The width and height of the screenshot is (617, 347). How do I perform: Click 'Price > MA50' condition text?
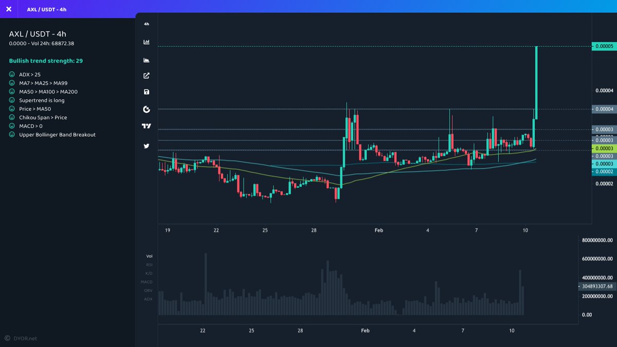point(35,109)
